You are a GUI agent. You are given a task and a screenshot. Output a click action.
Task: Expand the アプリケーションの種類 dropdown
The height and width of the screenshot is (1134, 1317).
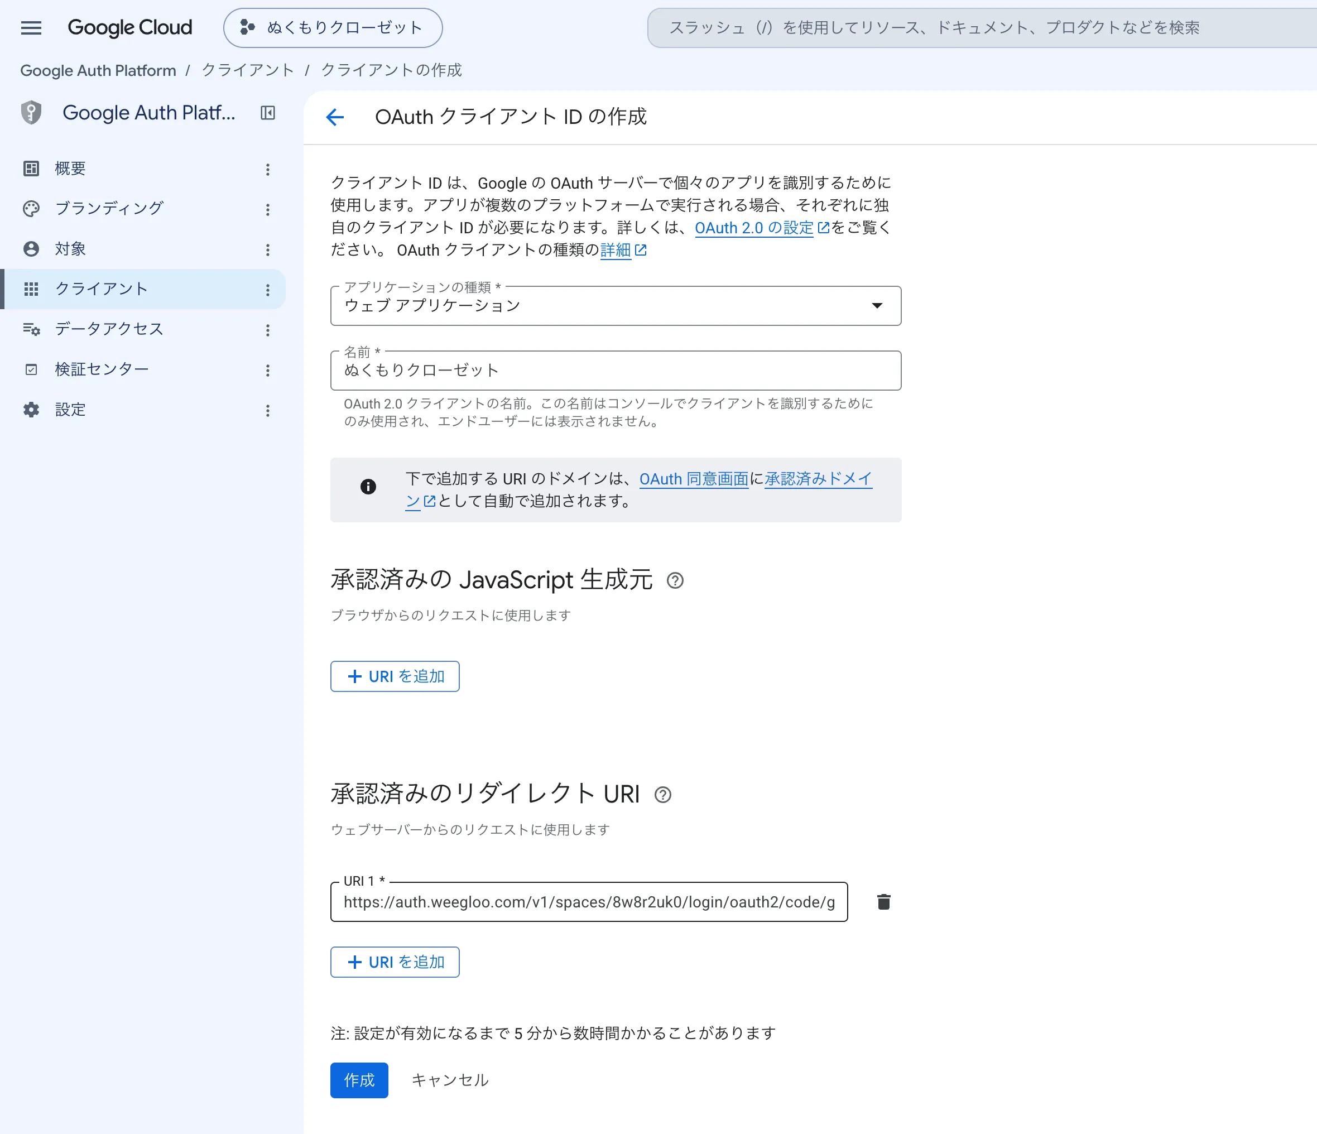pos(616,306)
